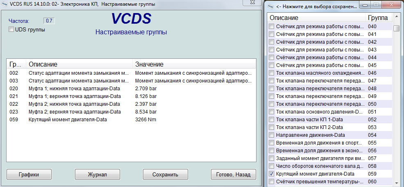
Task: Enable Ток клапана основного давления checkbox
Action: click(x=272, y=112)
